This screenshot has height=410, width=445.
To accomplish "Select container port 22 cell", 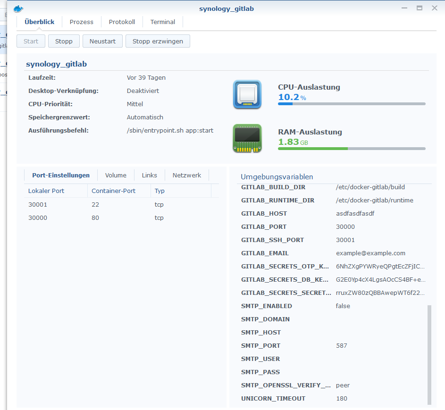I will pos(95,205).
